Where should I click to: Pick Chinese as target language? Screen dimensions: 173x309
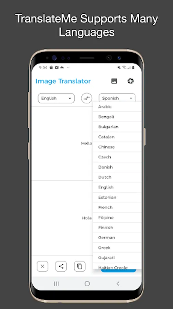[x=117, y=147]
